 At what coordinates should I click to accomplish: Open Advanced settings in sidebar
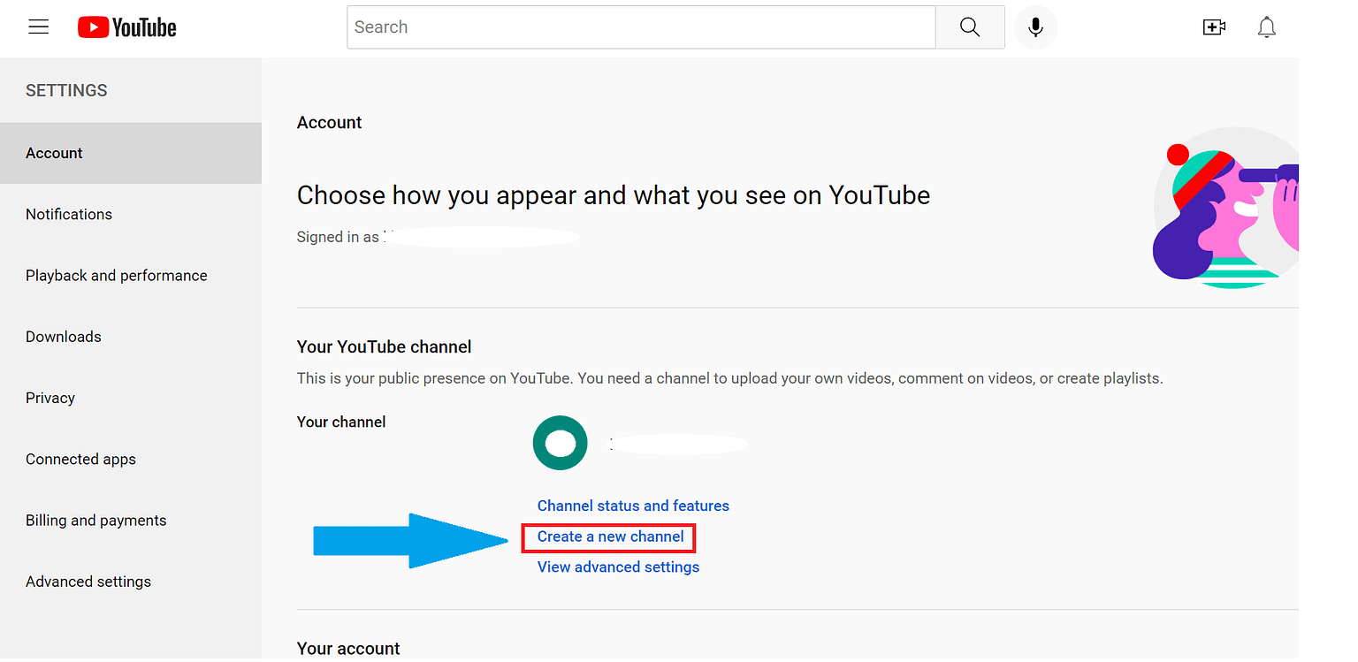(x=88, y=582)
